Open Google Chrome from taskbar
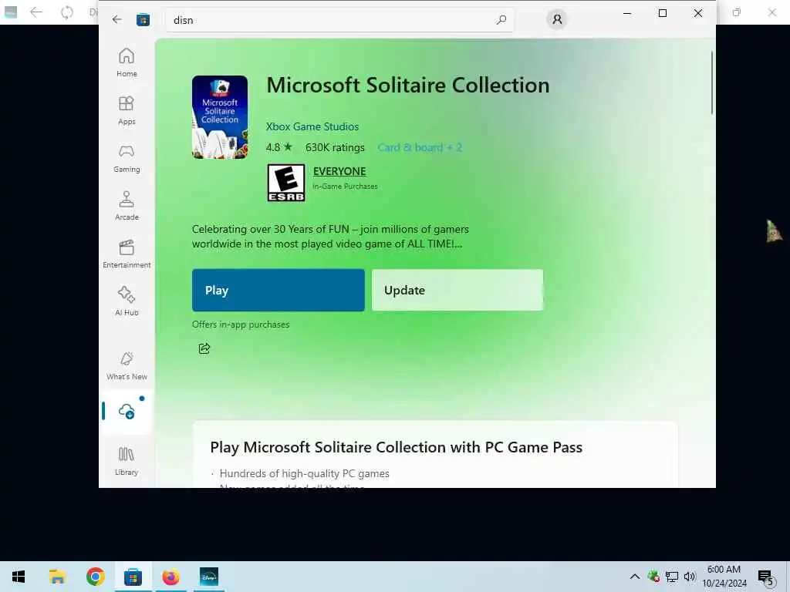The width and height of the screenshot is (790, 592). coord(95,577)
